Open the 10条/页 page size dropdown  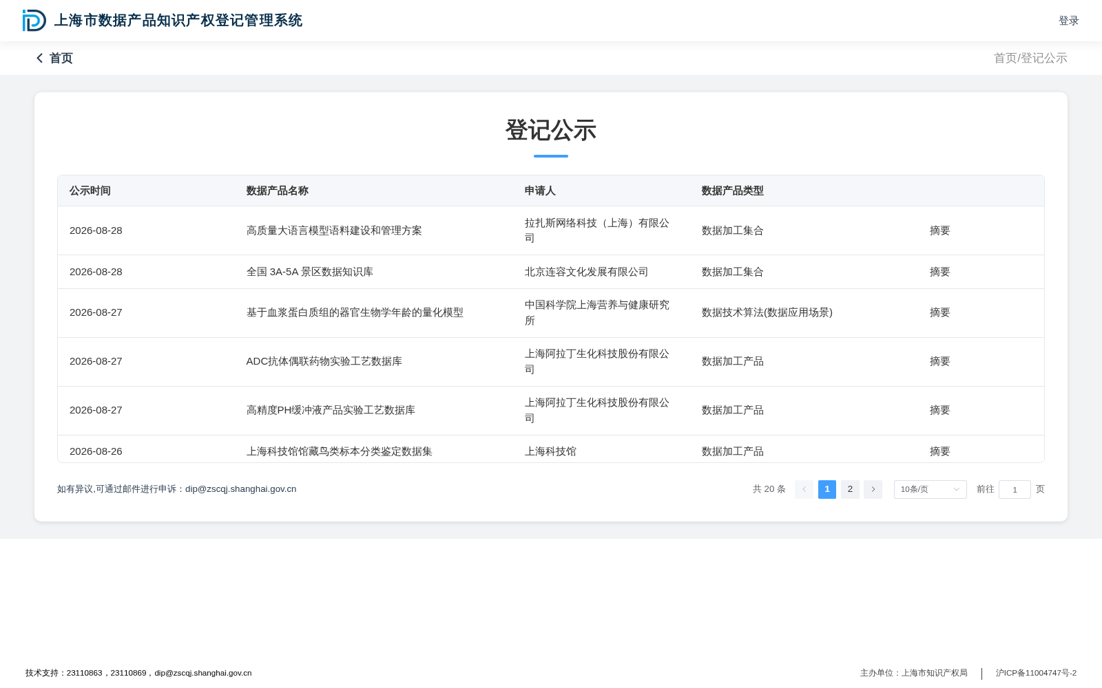click(x=930, y=489)
